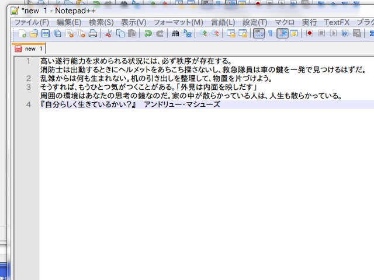This screenshot has height=280, width=374.
Task: Open the 設定(T) menu
Action: pyautogui.click(x=255, y=22)
